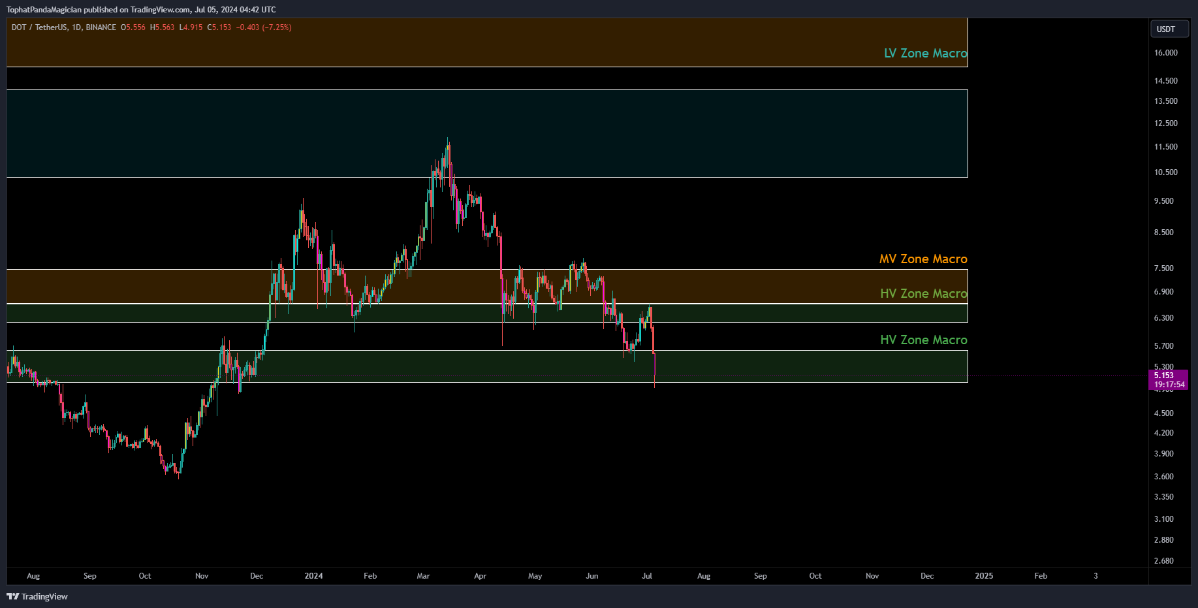
Task: Click the May label on time axis
Action: (x=535, y=576)
